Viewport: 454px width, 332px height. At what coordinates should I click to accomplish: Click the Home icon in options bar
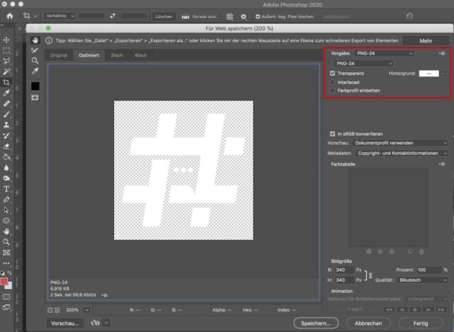click(x=10, y=16)
